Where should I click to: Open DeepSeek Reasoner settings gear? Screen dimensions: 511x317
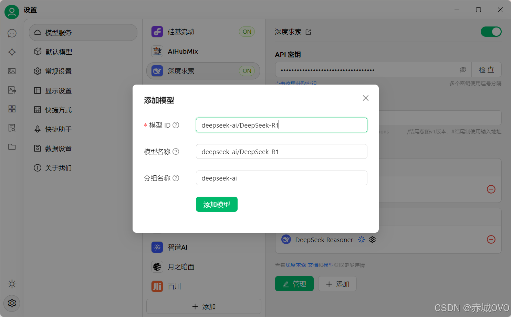(x=373, y=239)
